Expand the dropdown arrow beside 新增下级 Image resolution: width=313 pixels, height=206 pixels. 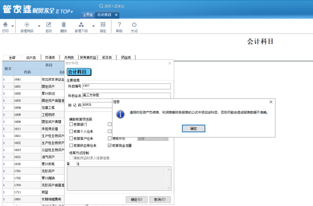pyautogui.click(x=93, y=26)
